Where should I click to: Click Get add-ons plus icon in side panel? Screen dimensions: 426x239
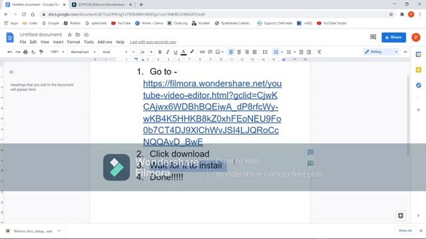click(x=419, y=110)
